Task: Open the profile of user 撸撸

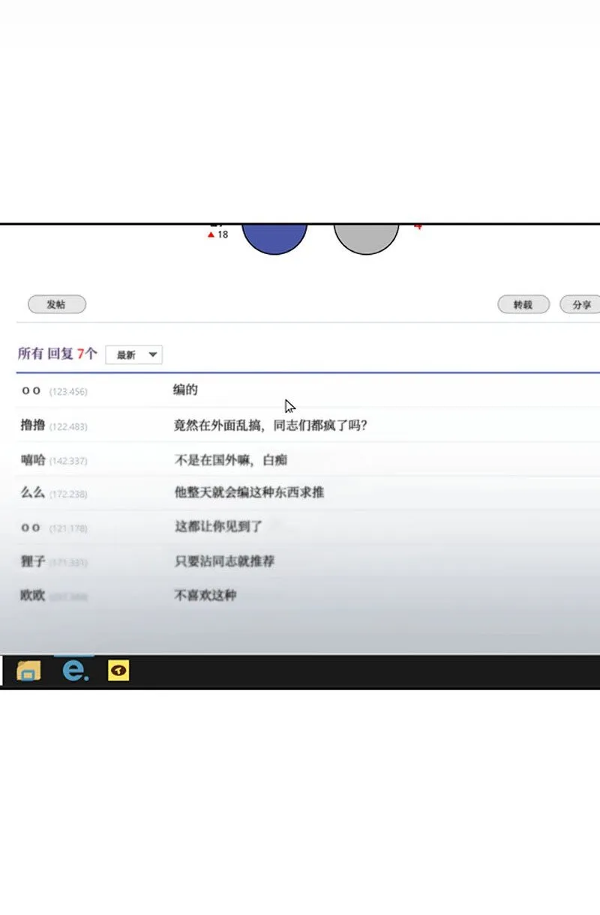Action: point(33,426)
